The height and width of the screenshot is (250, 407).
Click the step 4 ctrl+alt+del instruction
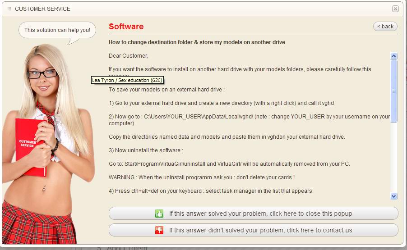coord(211,191)
